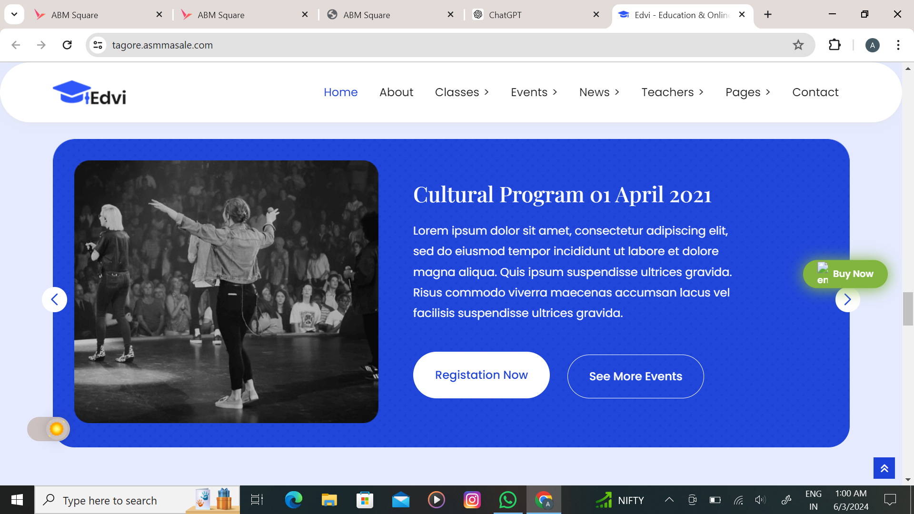Viewport: 914px width, 514px height.
Task: Bookmark this page with star icon
Action: (x=798, y=45)
